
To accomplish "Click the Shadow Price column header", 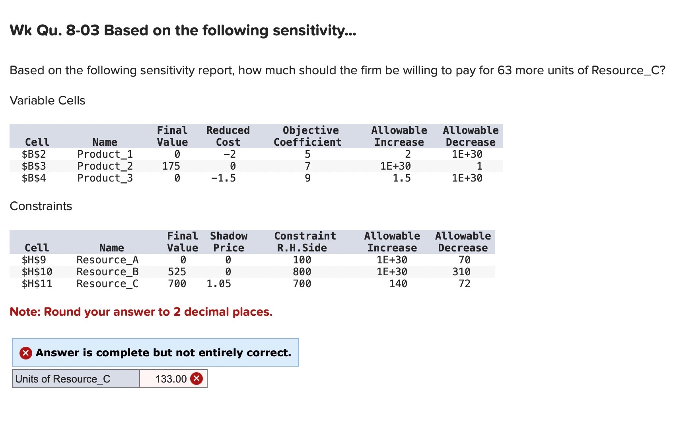I will (x=229, y=242).
